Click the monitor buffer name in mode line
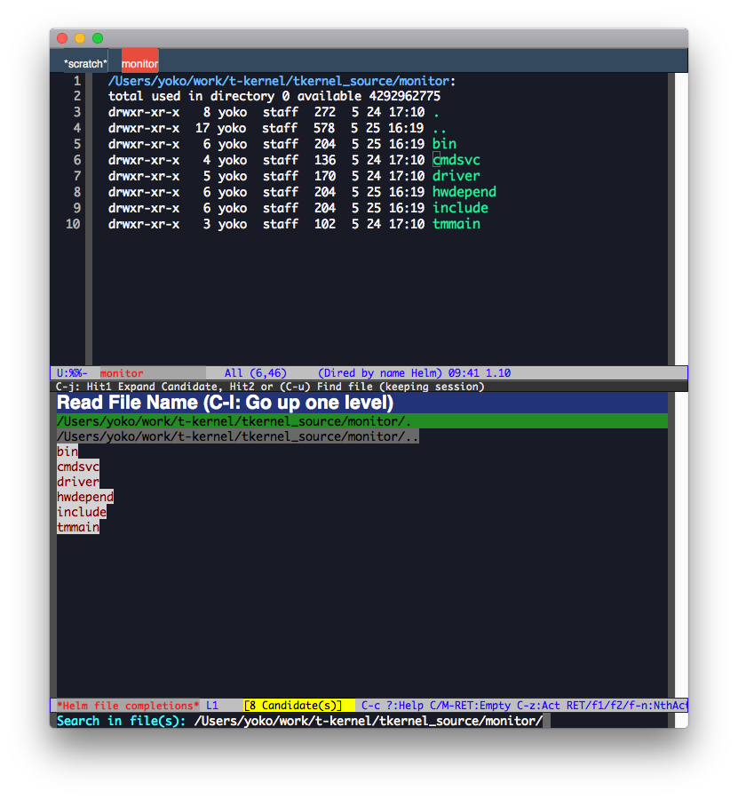 [x=121, y=373]
